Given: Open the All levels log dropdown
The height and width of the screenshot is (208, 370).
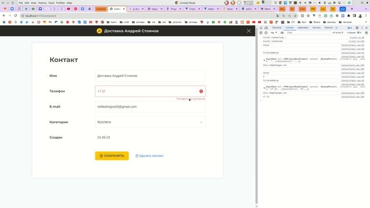Looking at the screenshot, I should (338, 33).
